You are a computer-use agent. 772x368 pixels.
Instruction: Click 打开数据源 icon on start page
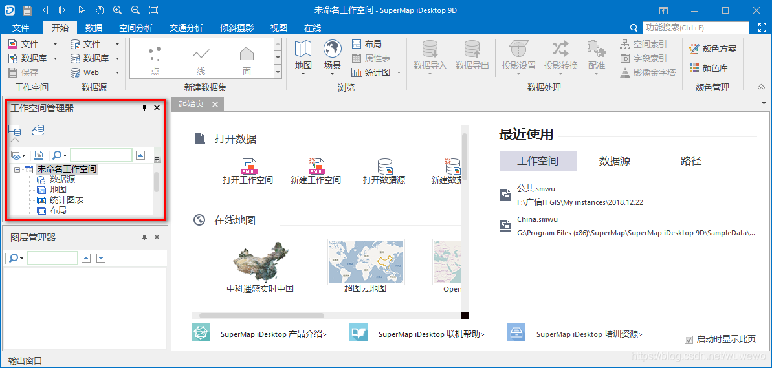tap(384, 171)
